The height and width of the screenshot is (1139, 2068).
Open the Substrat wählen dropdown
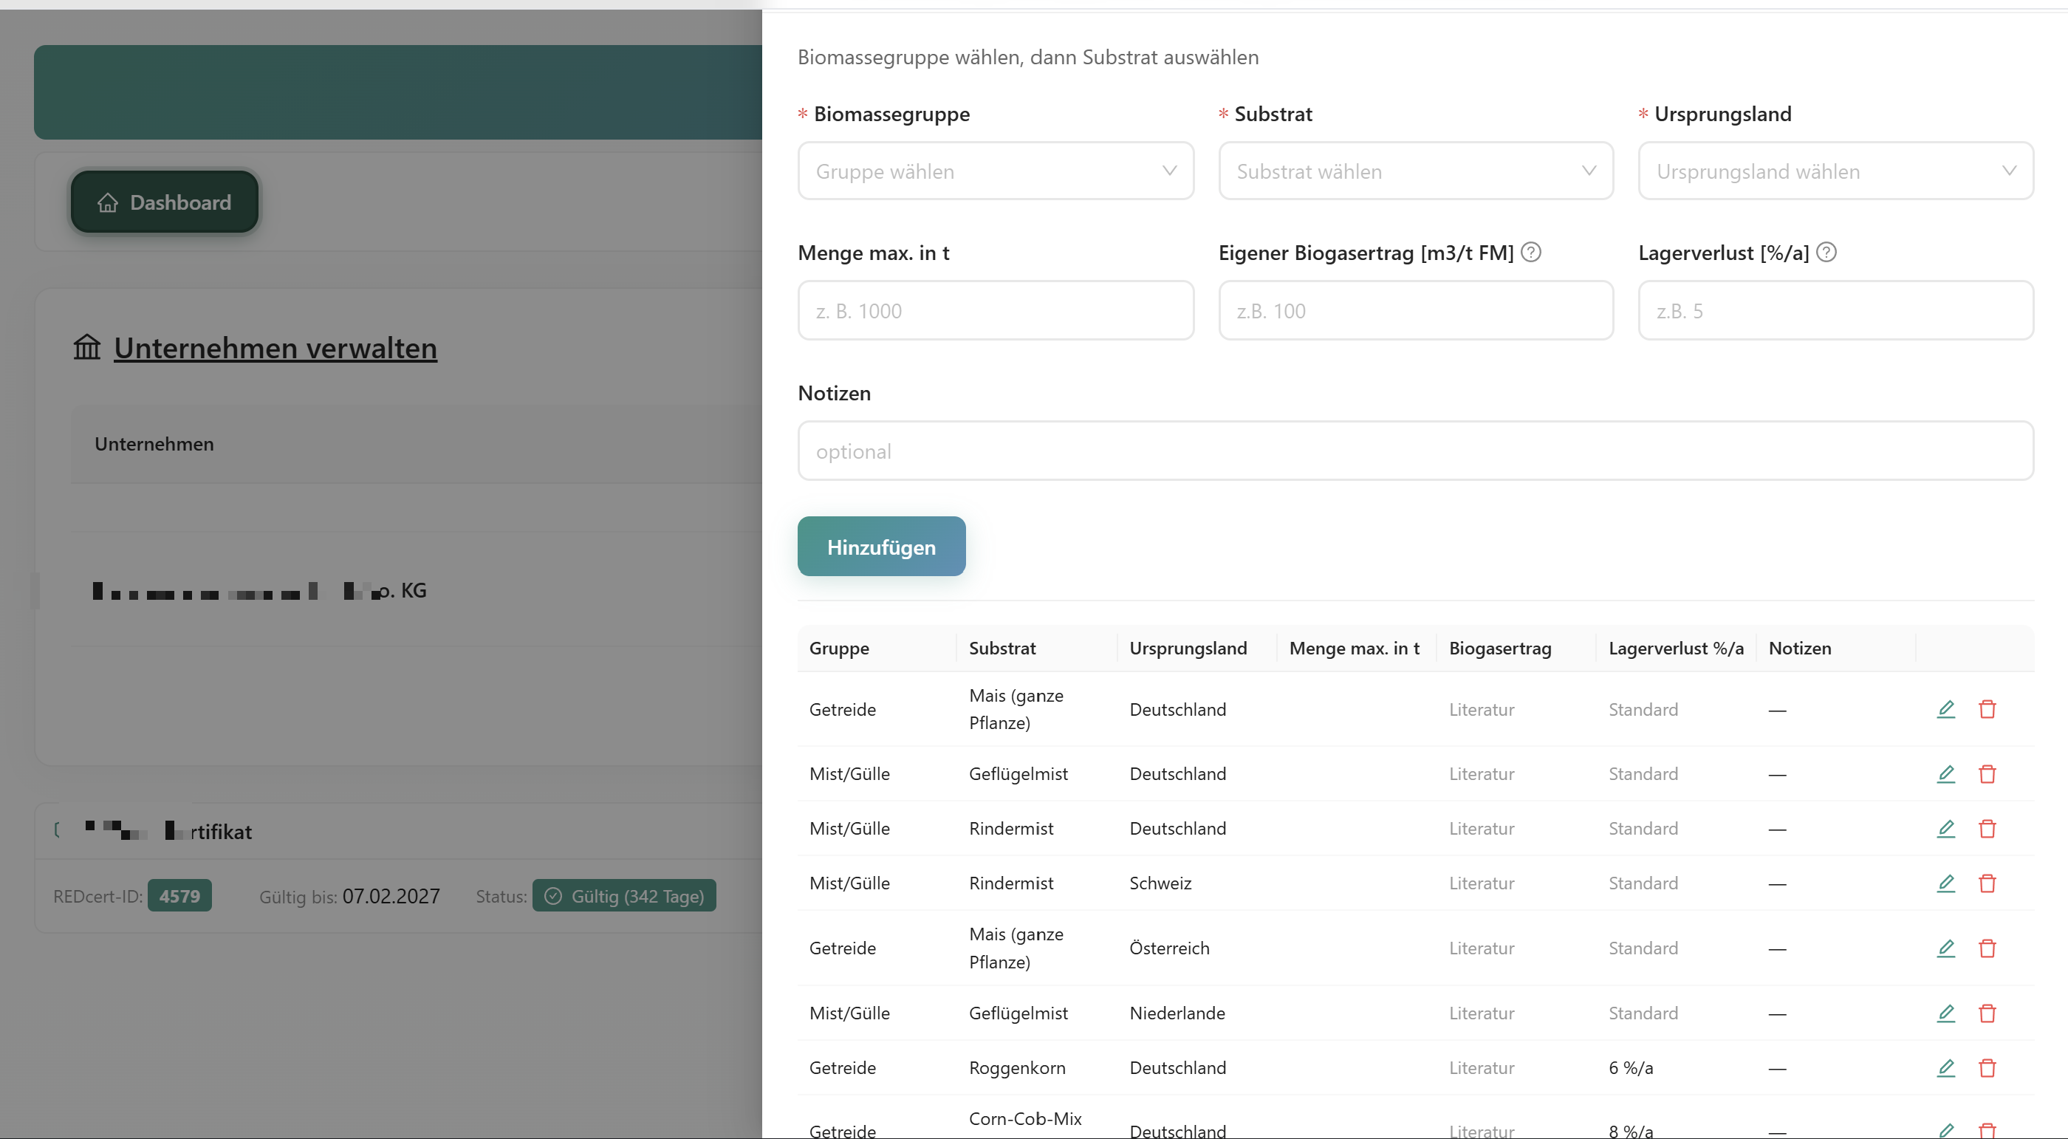[1415, 171]
